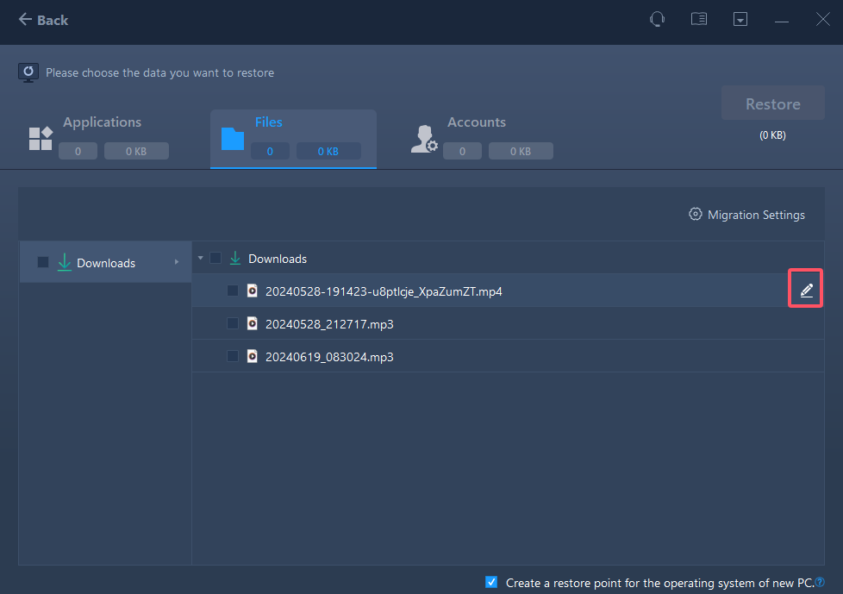
Task: Open the support headset icon
Action: pos(657,19)
